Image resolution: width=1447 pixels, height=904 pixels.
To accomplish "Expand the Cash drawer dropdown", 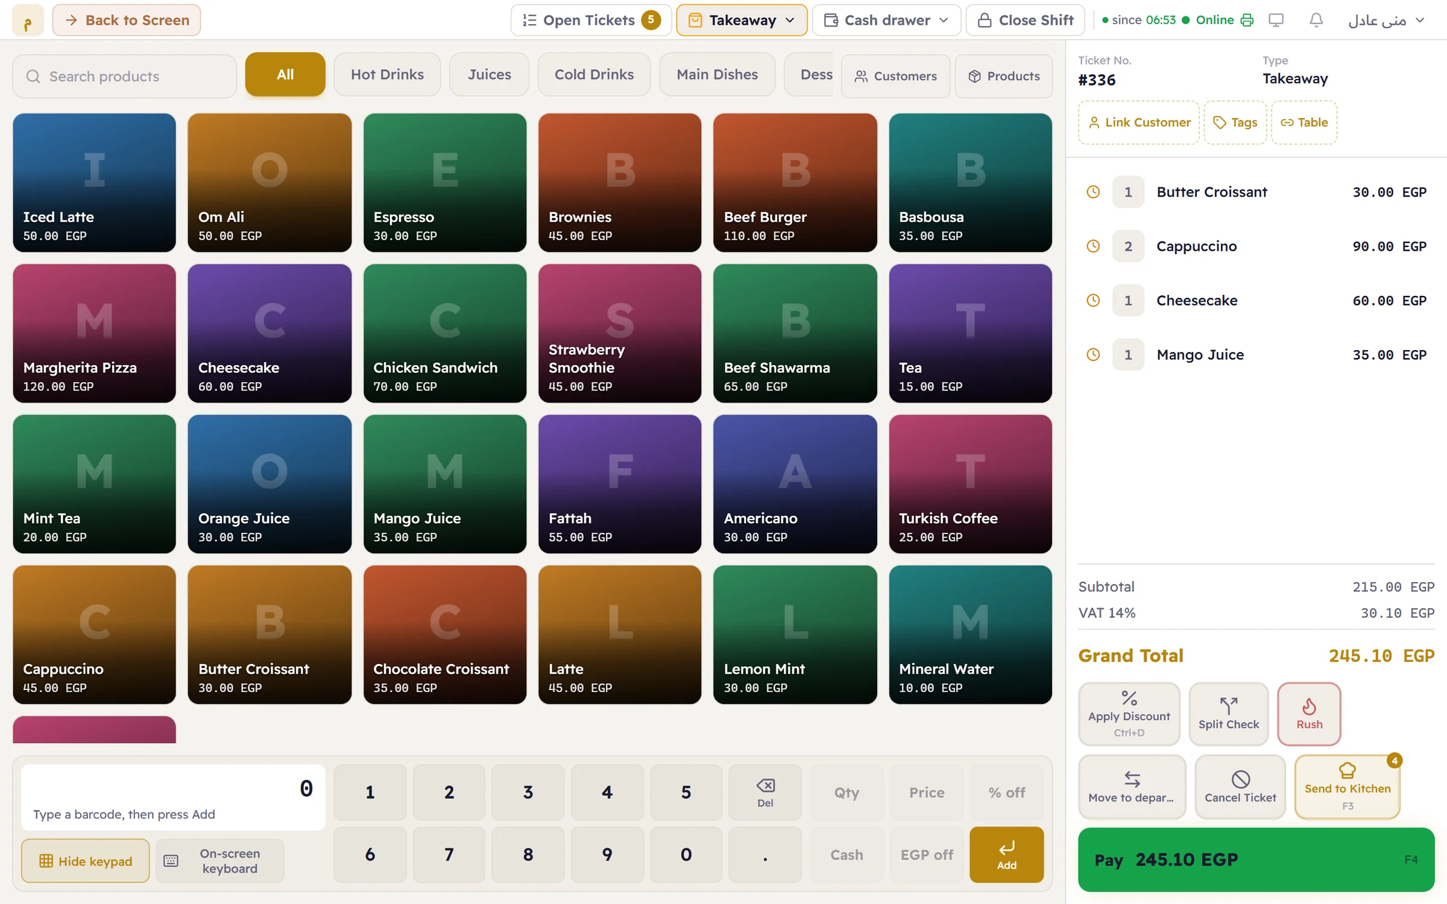I will point(886,20).
